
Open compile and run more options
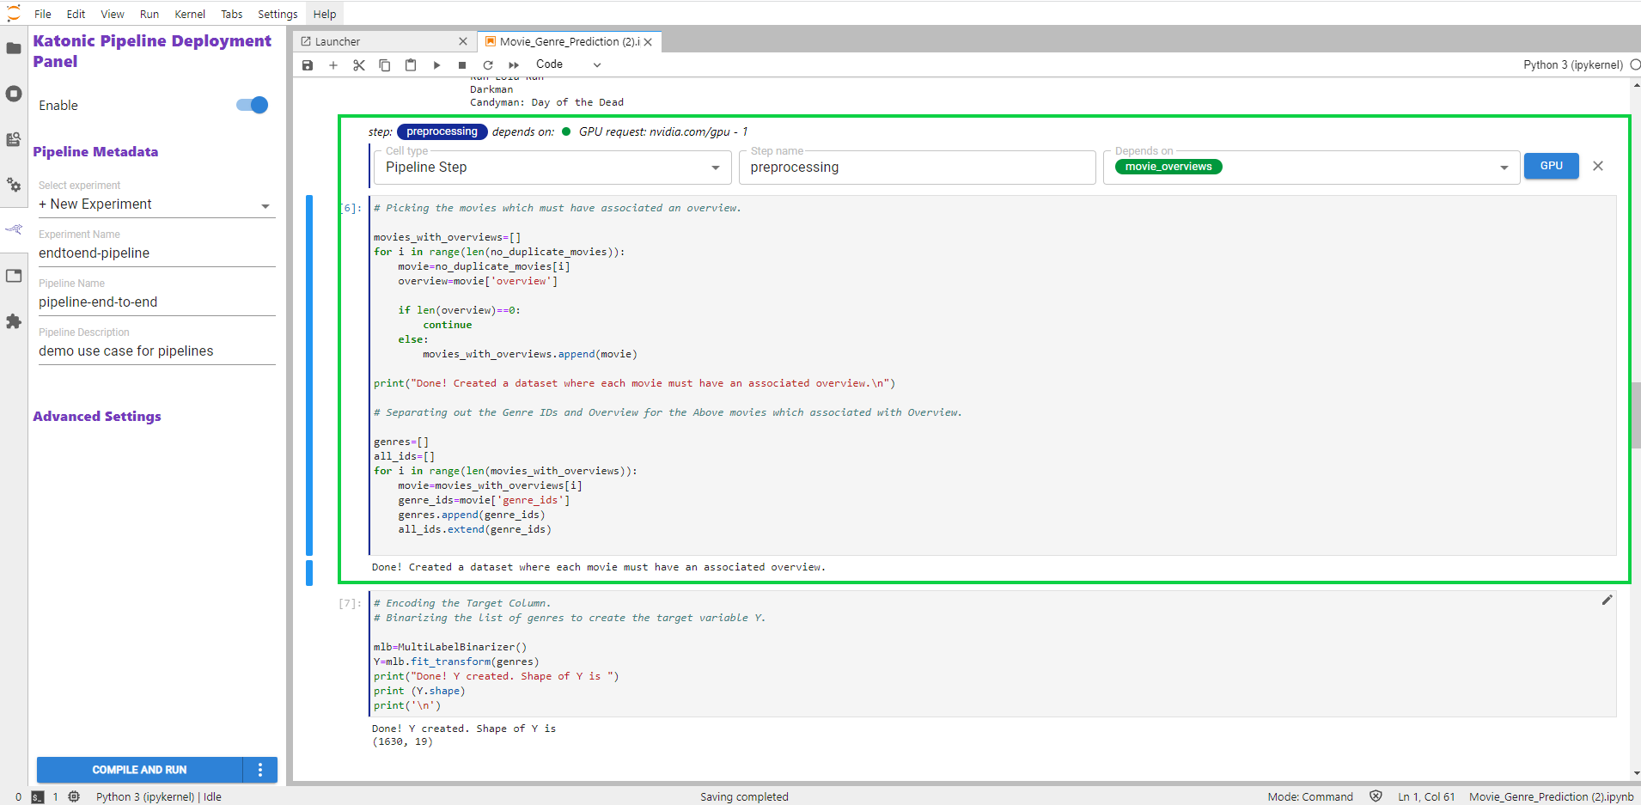coord(260,770)
